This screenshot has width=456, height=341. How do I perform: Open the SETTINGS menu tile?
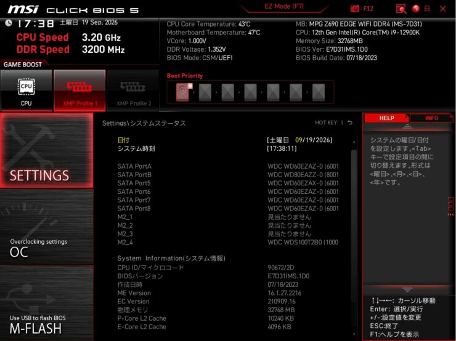[x=47, y=150]
